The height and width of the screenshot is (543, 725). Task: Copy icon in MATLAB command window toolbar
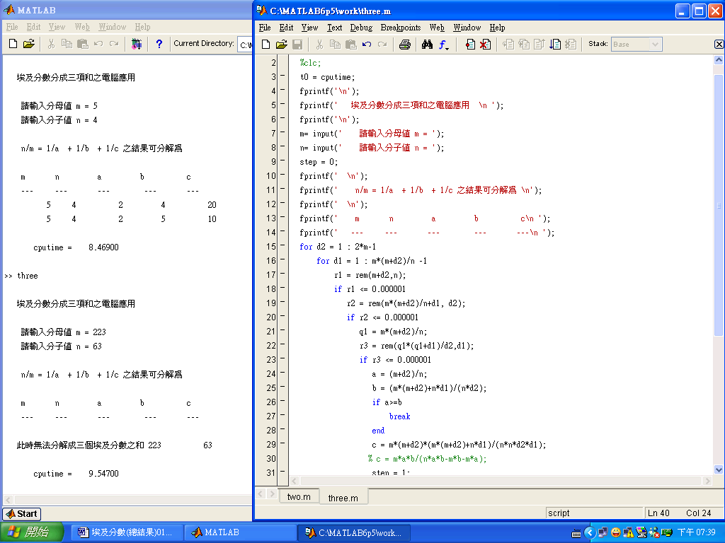67,44
